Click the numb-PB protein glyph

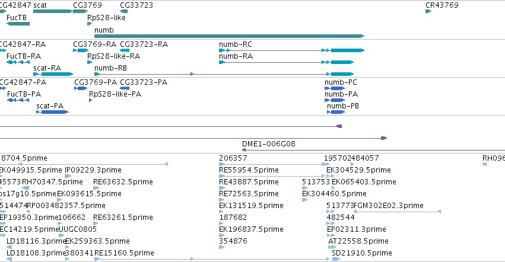[336, 112]
